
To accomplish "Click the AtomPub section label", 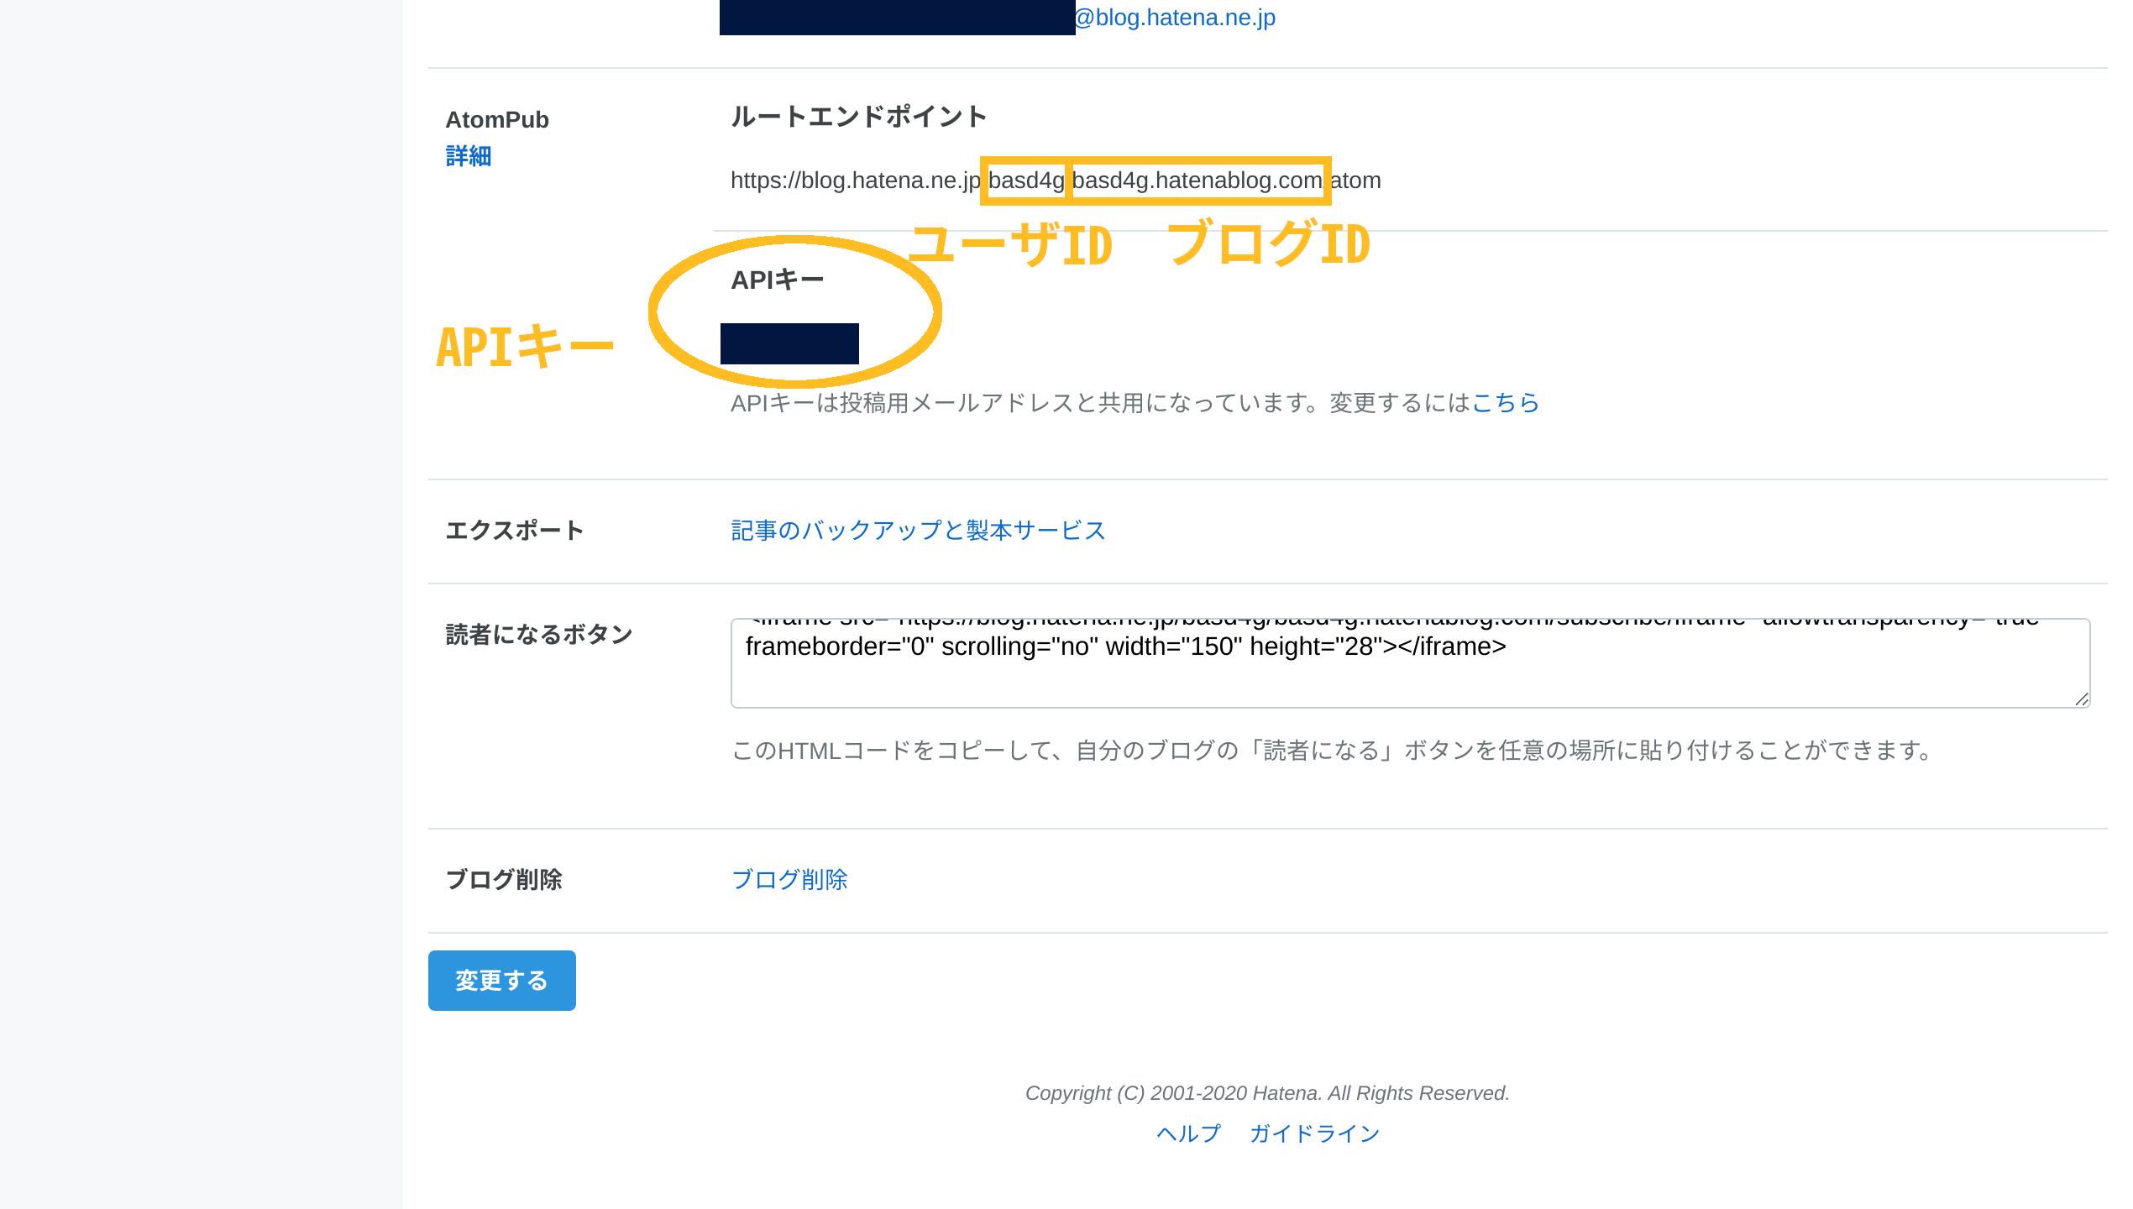I will click(497, 120).
